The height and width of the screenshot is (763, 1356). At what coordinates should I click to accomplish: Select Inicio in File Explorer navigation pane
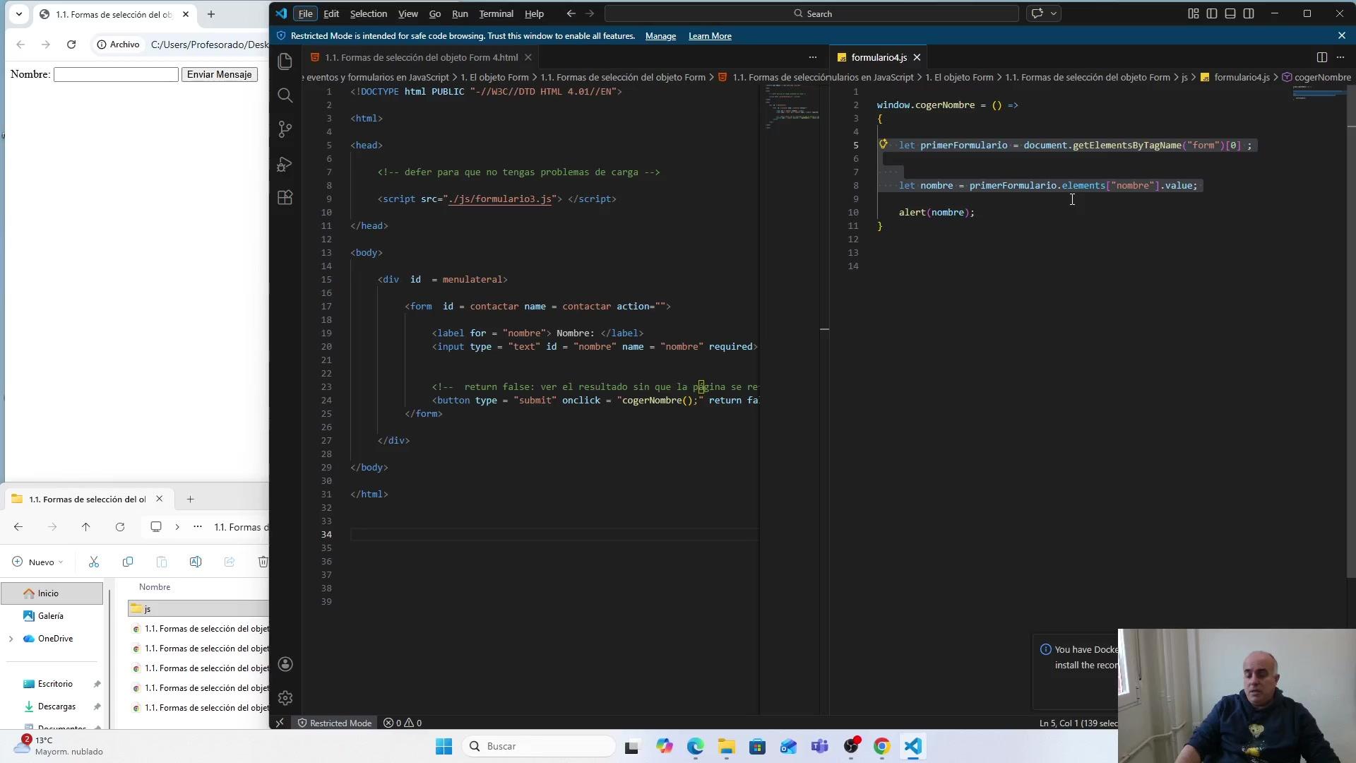pyautogui.click(x=52, y=593)
